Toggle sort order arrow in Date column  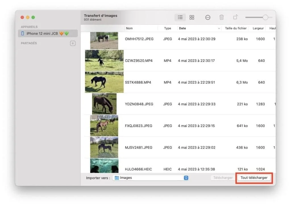point(219,28)
